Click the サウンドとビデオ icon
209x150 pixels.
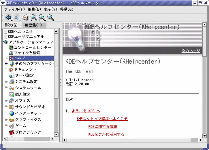(12, 107)
